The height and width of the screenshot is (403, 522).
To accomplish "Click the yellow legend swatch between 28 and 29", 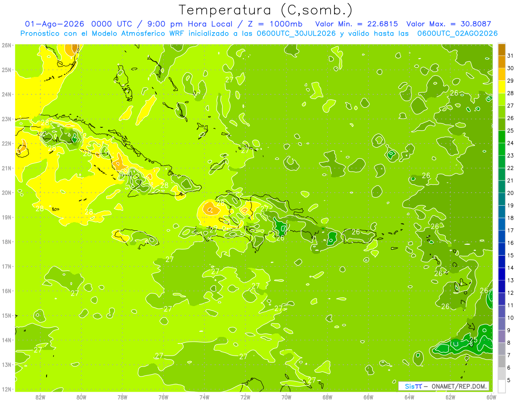I will tap(502, 87).
